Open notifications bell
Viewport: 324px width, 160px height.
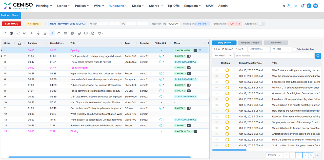(x=302, y=6)
